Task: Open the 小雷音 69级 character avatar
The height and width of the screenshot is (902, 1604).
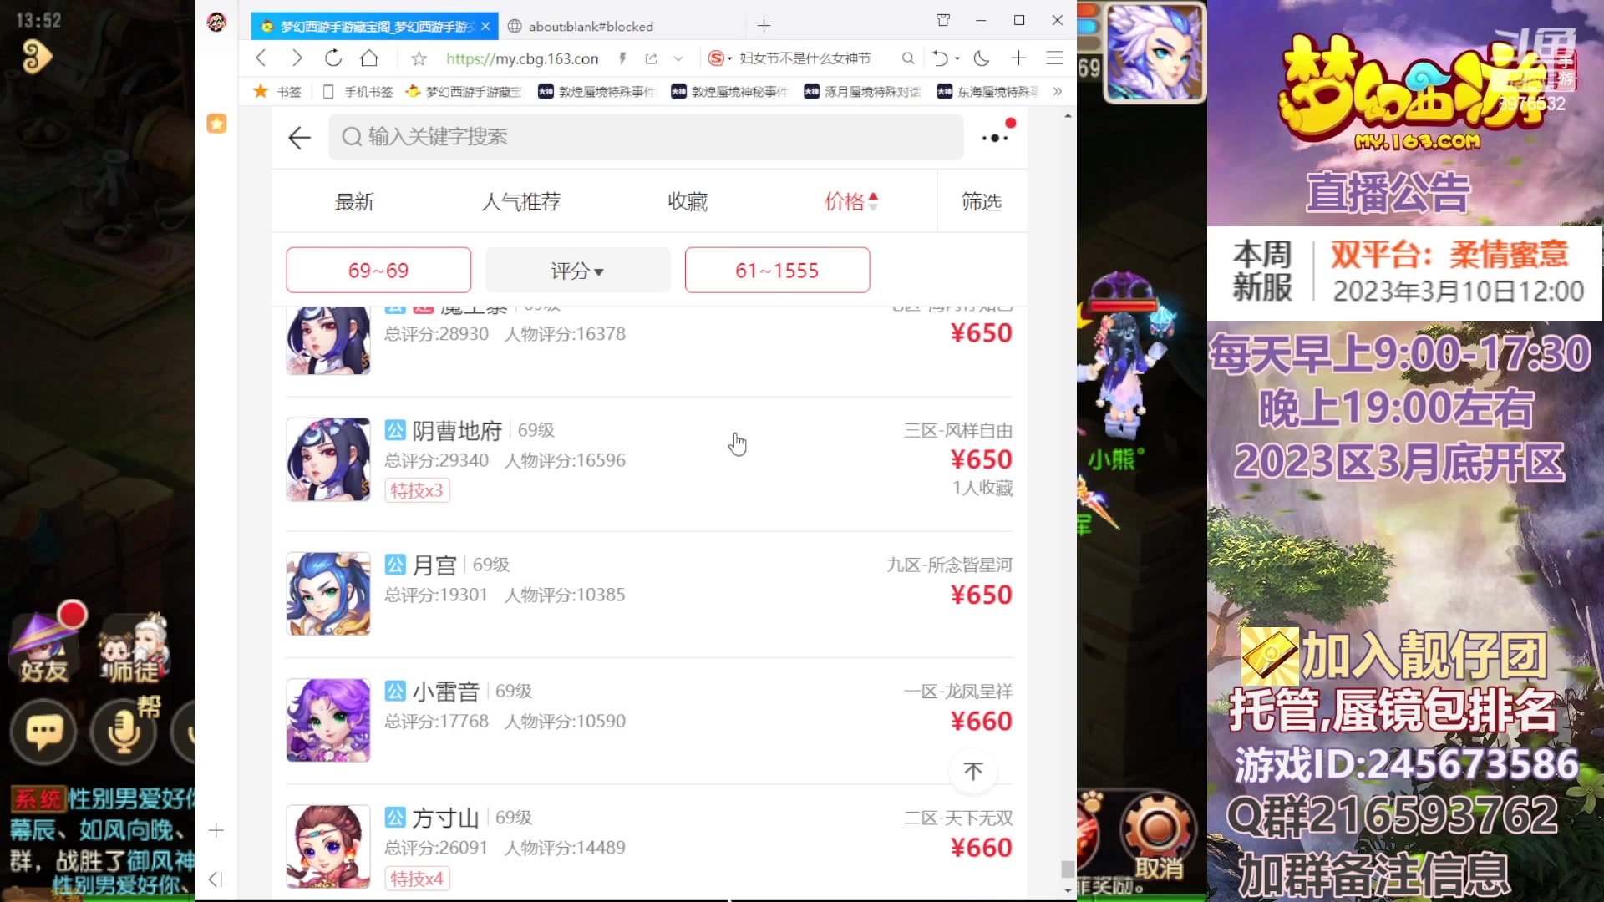Action: click(328, 720)
